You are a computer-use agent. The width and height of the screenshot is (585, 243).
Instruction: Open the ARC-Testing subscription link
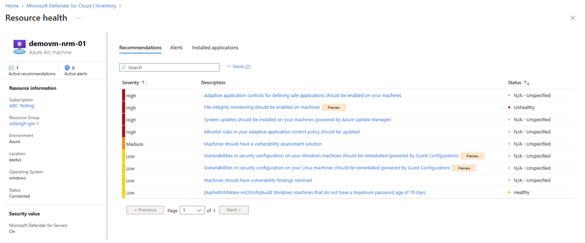click(x=22, y=106)
